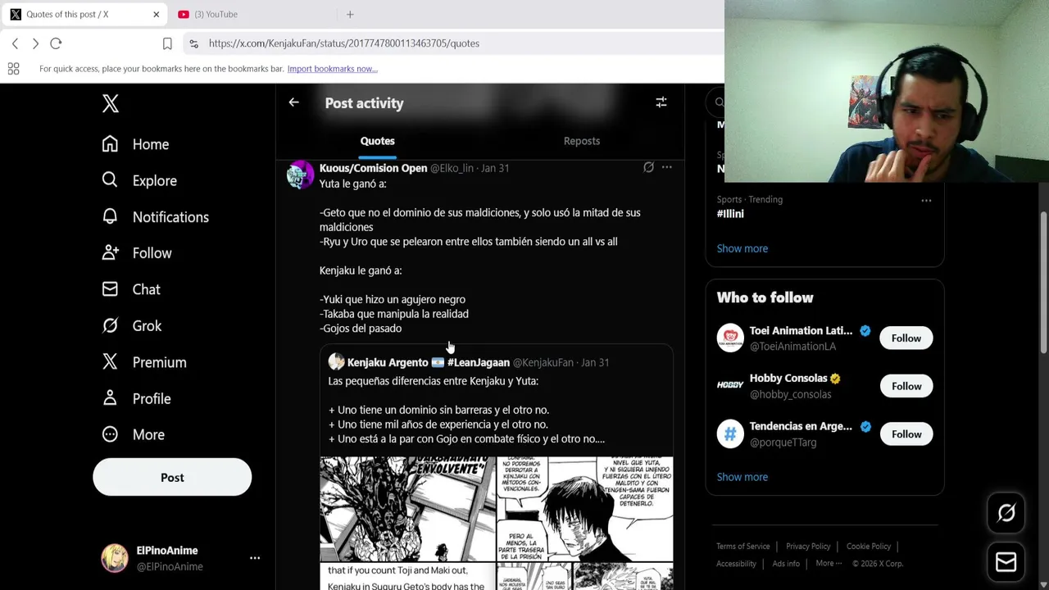Show more trending topics
The image size is (1049, 590).
click(x=742, y=248)
